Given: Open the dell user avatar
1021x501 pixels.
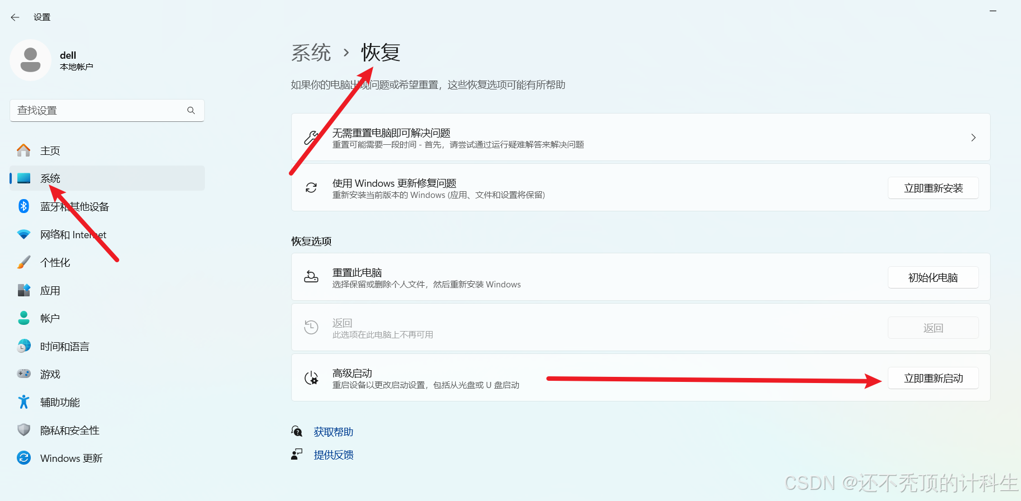Looking at the screenshot, I should 31,60.
